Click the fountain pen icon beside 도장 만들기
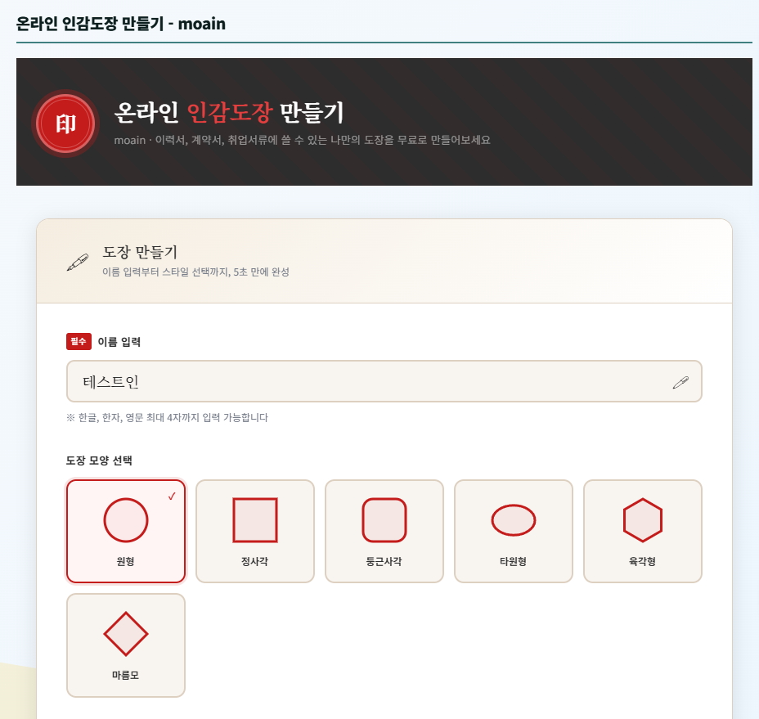Image resolution: width=759 pixels, height=719 pixels. [x=77, y=262]
